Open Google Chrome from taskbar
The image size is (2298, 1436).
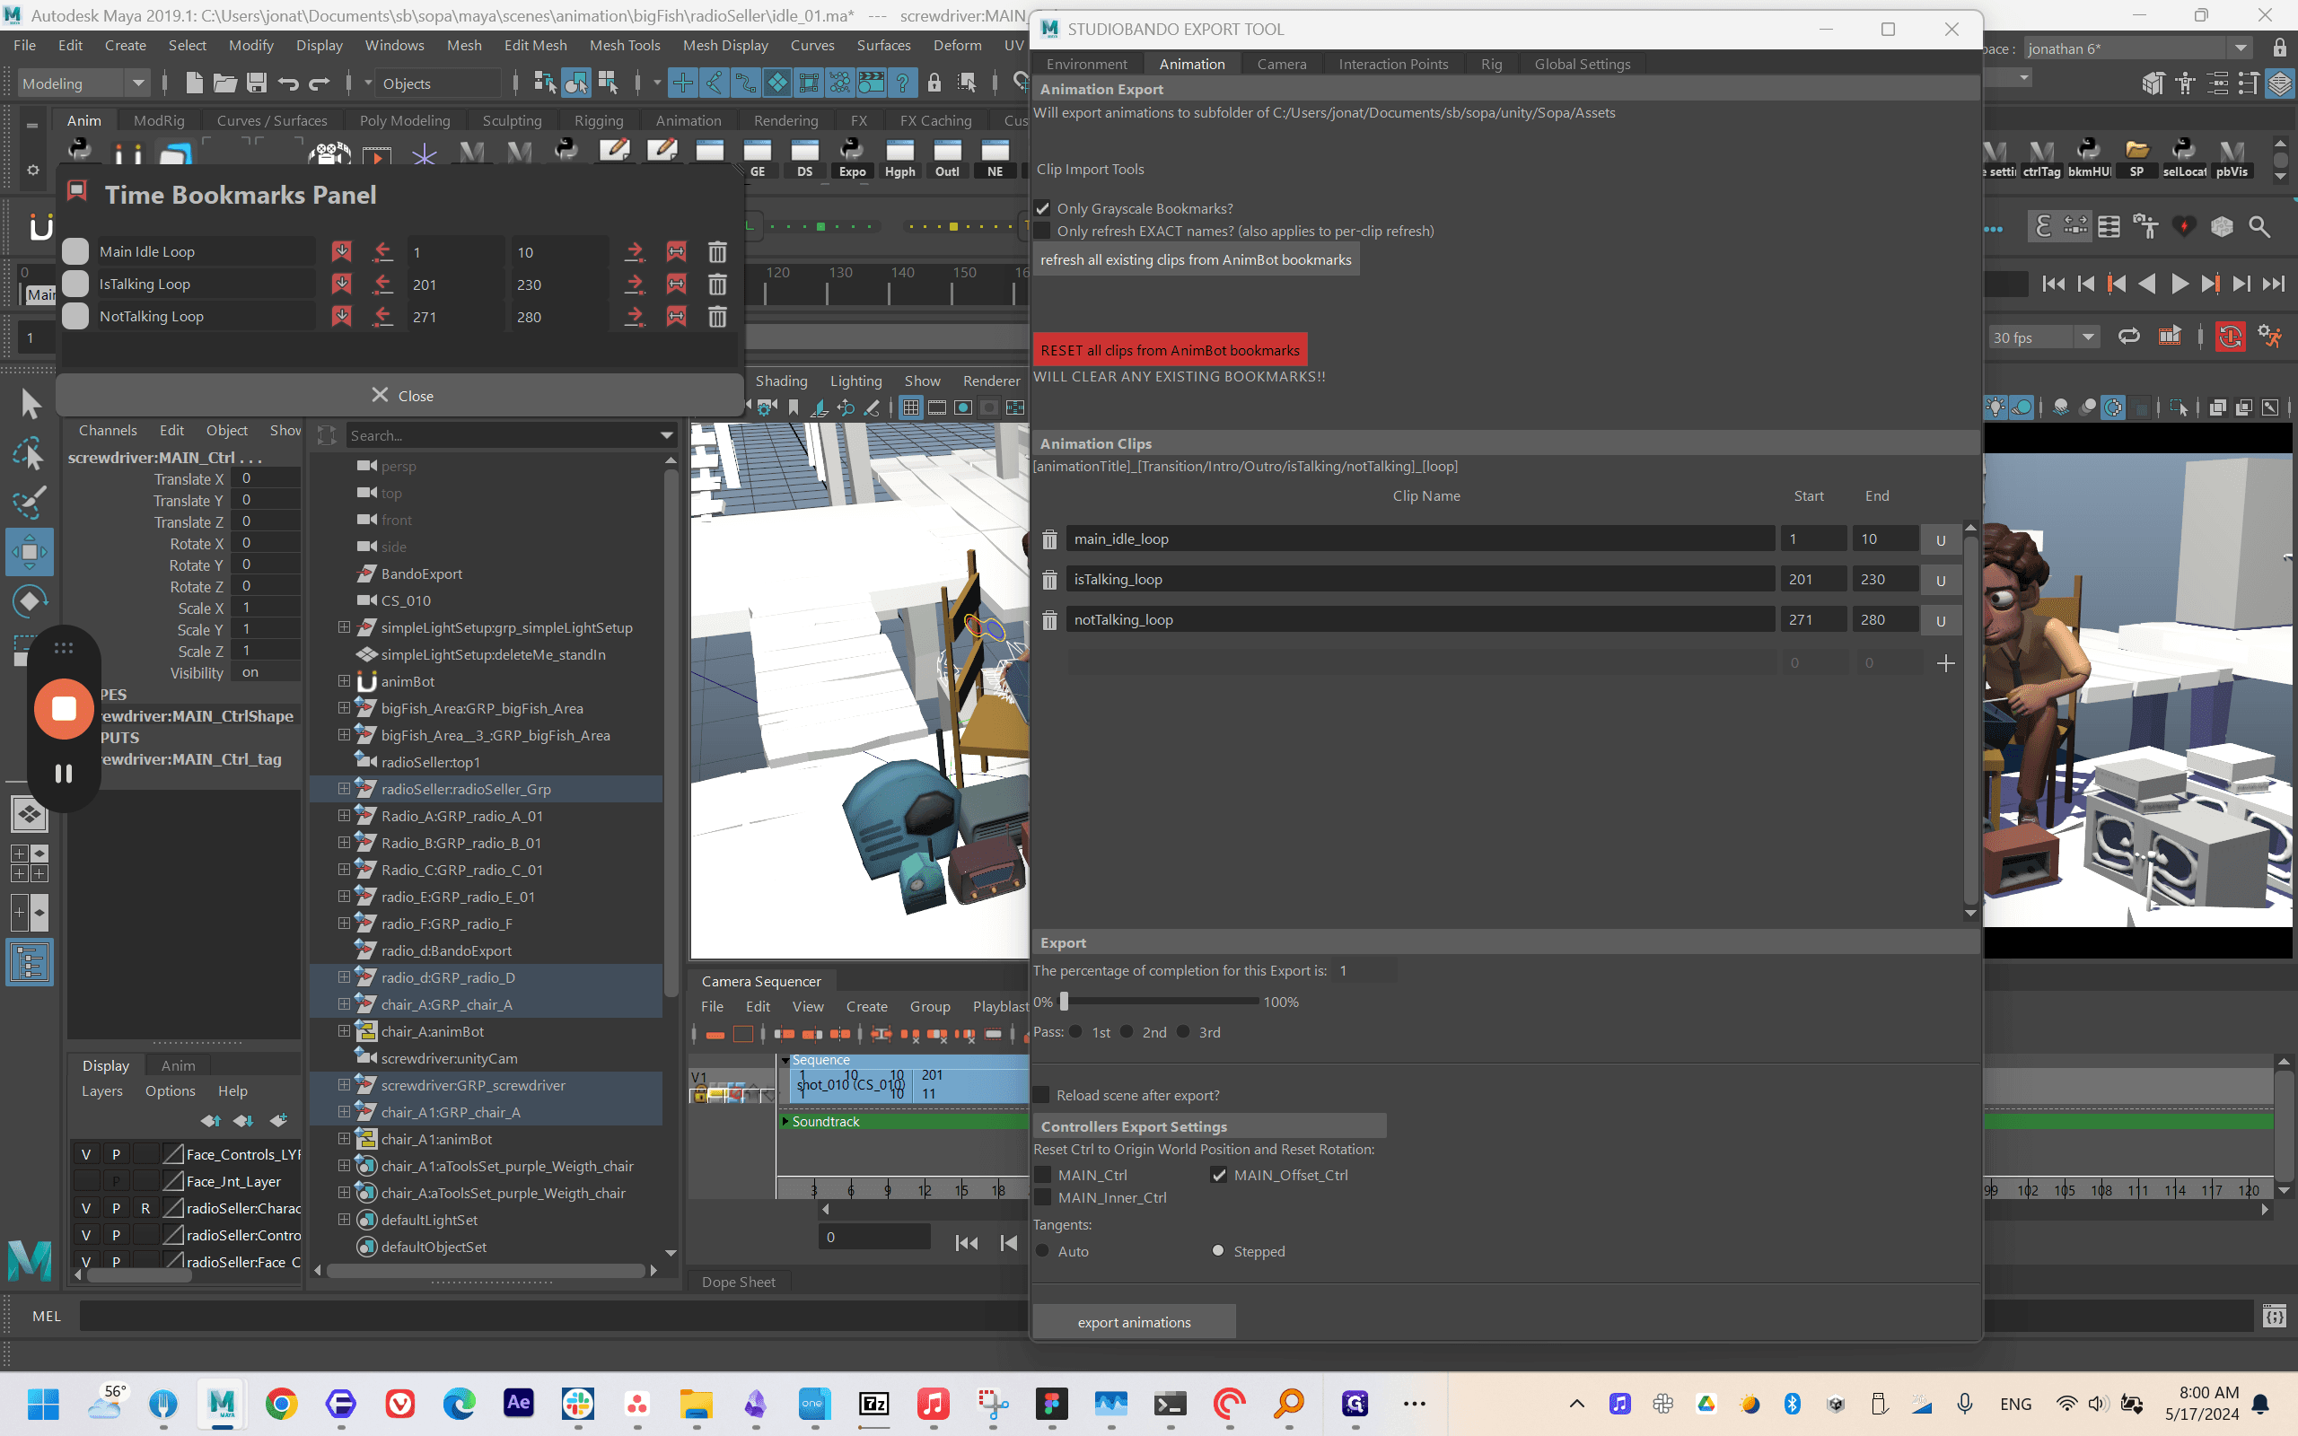coord(281,1404)
